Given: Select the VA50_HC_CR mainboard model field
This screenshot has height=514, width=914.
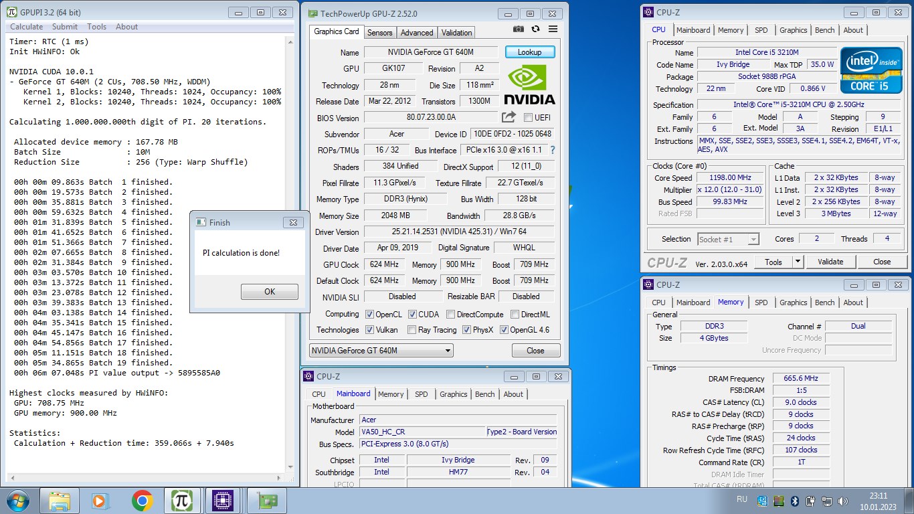Looking at the screenshot, I should click(x=422, y=432).
